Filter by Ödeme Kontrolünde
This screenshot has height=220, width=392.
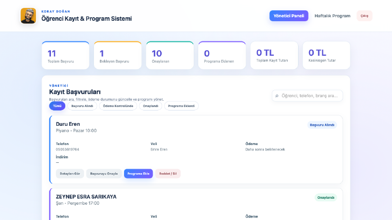click(118, 106)
